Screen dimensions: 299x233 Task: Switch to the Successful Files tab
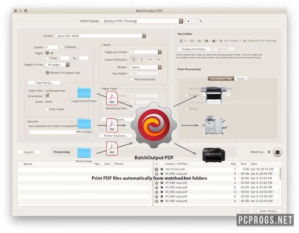[x=221, y=79]
